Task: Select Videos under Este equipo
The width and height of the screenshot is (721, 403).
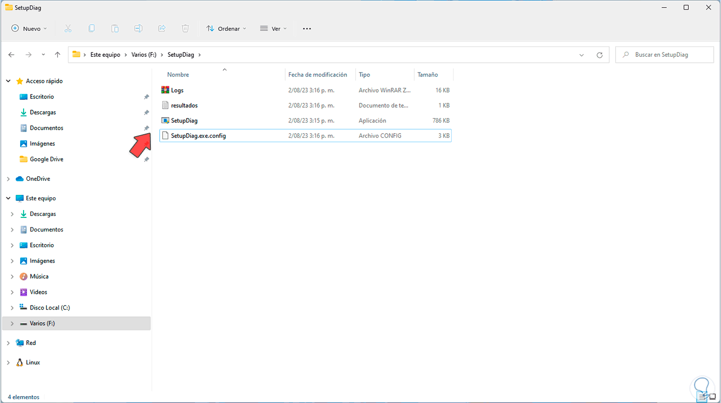Action: (38, 292)
